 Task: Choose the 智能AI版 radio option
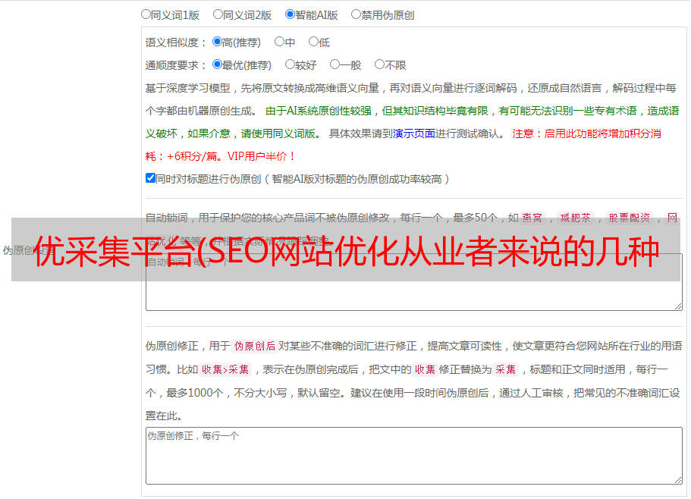[290, 14]
